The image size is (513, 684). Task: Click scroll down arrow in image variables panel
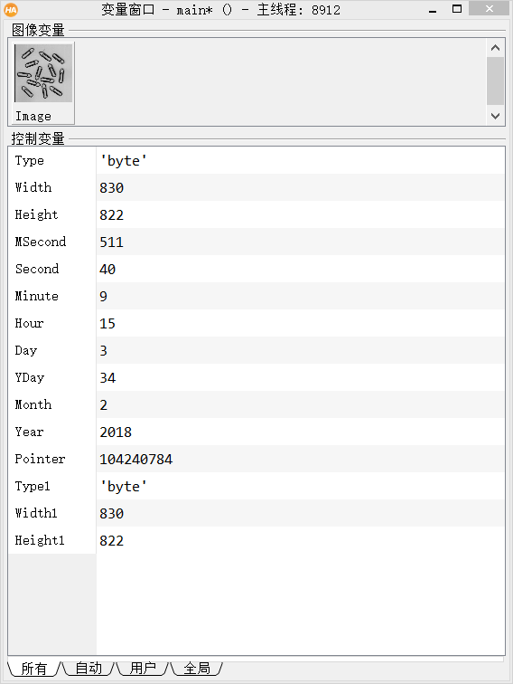point(495,116)
